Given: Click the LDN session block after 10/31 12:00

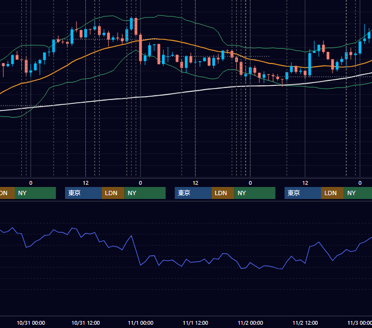Looking at the screenshot, I should 113,193.
